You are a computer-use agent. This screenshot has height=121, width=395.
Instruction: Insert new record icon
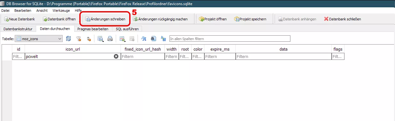(x=122, y=39)
